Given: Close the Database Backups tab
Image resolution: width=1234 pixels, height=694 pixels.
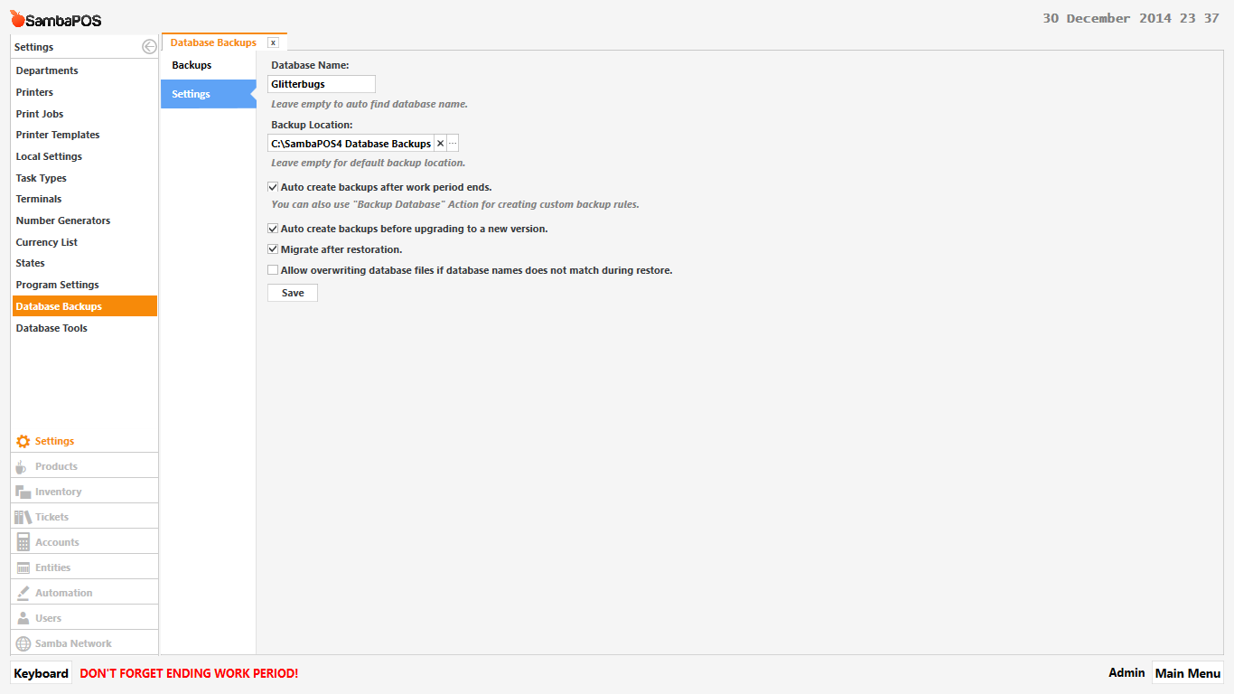Looking at the screenshot, I should point(273,42).
